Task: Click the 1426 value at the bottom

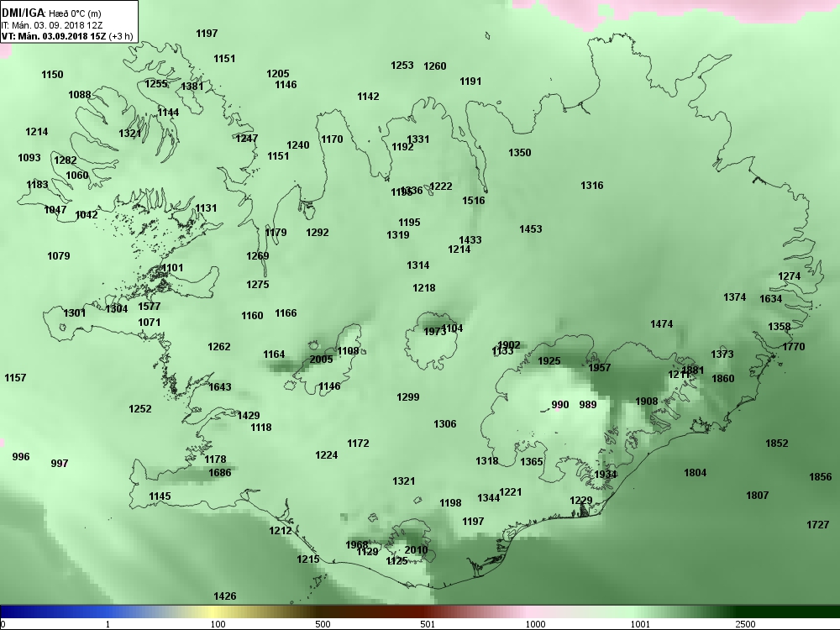Action: click(224, 596)
